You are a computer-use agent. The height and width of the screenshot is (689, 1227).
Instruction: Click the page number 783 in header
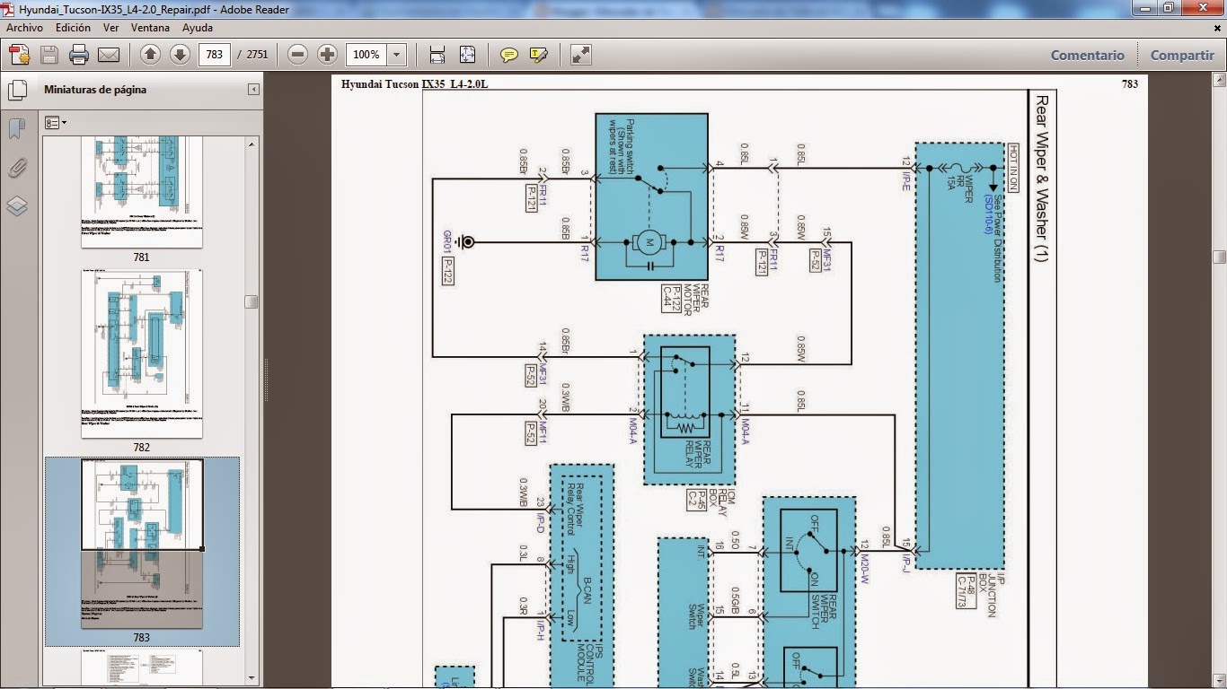pos(1130,84)
